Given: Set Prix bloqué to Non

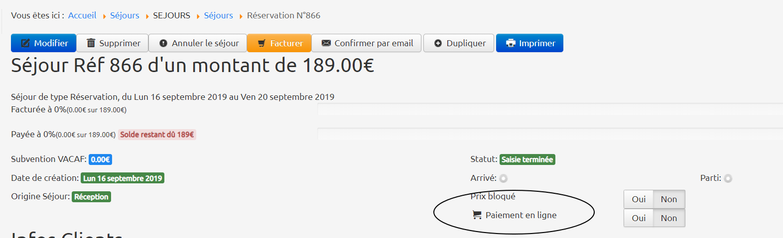Looking at the screenshot, I should 669,199.
